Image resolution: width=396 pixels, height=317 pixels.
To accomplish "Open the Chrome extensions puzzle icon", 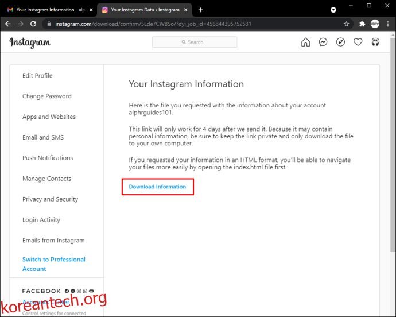I will (362, 24).
